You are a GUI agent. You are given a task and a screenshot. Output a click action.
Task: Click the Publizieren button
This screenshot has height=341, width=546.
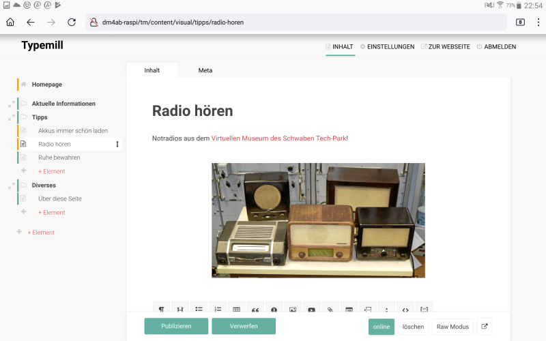(176, 326)
